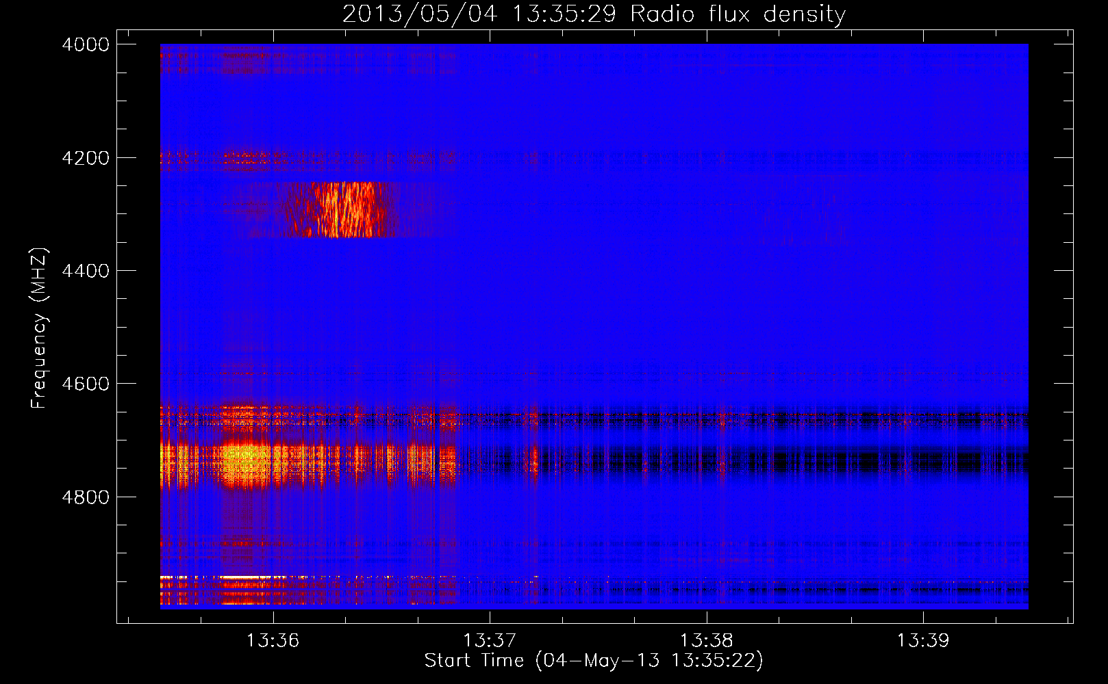Click the 4800 frequency axis label
Image resolution: width=1108 pixels, height=684 pixels.
86,497
